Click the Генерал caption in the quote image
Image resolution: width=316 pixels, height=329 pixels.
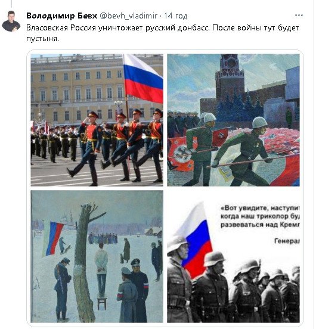(287, 241)
